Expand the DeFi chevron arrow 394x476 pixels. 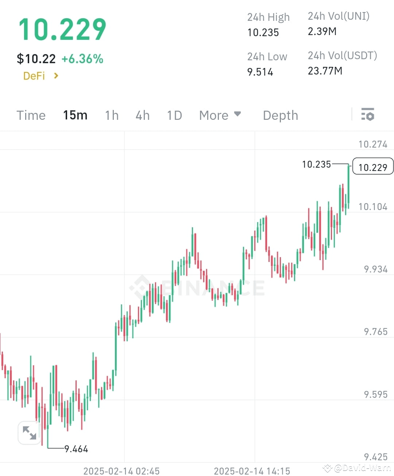56,76
